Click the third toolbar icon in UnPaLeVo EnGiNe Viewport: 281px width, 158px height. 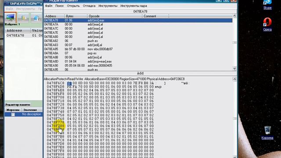36,18
